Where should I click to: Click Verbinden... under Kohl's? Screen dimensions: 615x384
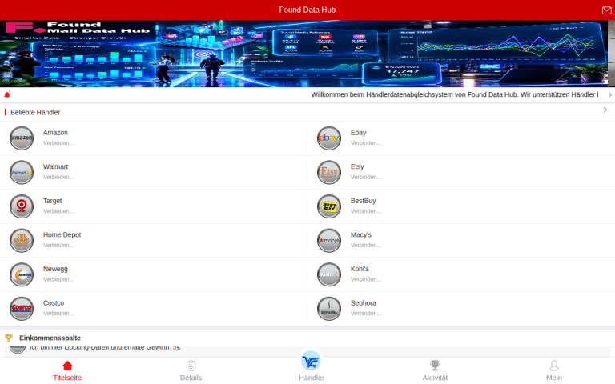(x=366, y=279)
